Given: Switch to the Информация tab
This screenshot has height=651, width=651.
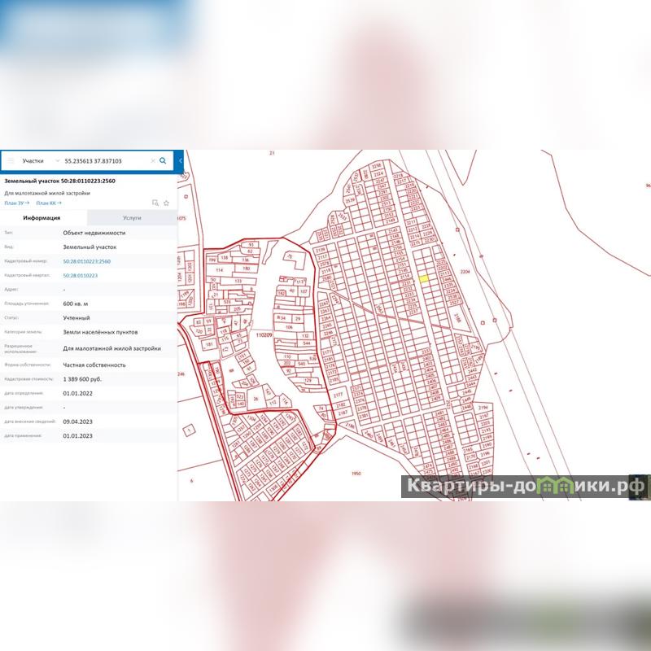Looking at the screenshot, I should [x=42, y=218].
